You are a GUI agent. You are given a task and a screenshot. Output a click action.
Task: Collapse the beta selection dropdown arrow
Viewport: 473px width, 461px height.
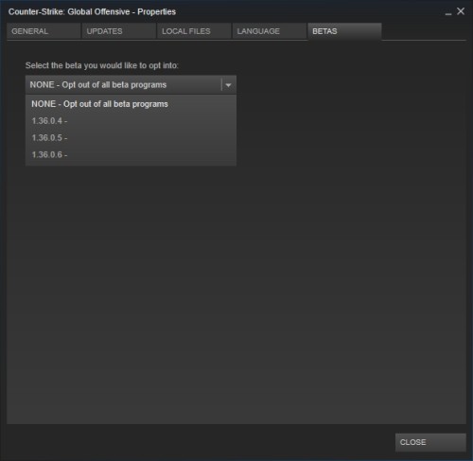pyautogui.click(x=229, y=85)
